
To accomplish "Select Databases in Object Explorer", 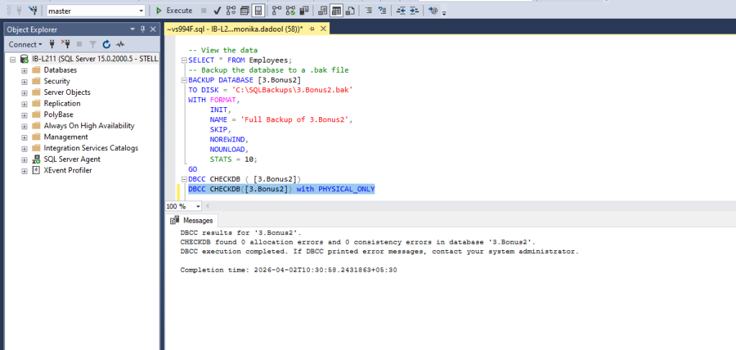I will [x=60, y=70].
